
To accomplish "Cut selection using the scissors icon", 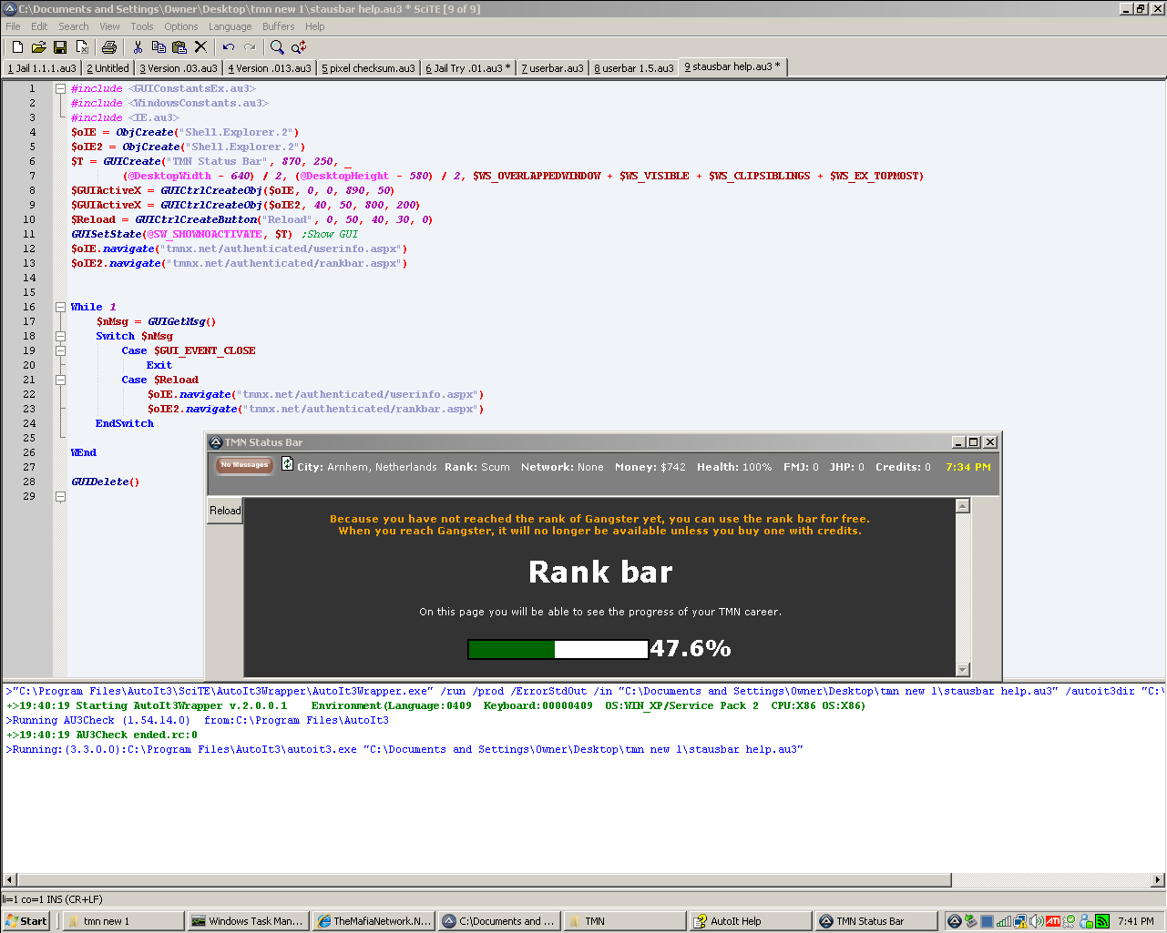I will point(138,47).
